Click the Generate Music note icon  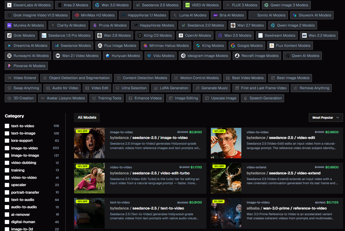pos(197,88)
